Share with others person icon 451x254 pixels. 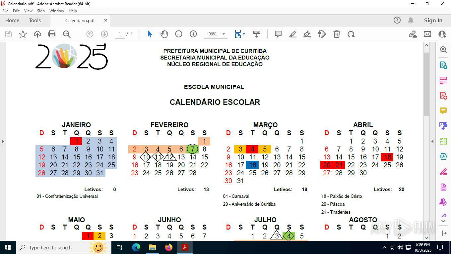point(442,34)
